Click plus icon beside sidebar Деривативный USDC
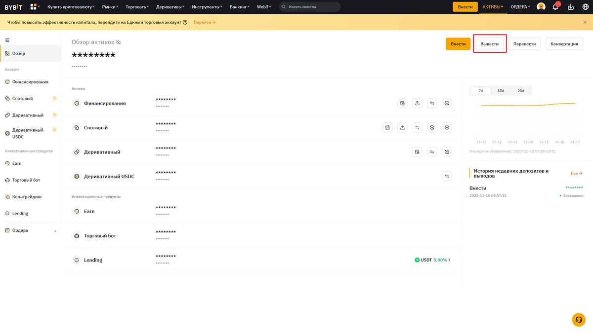 click(x=55, y=130)
